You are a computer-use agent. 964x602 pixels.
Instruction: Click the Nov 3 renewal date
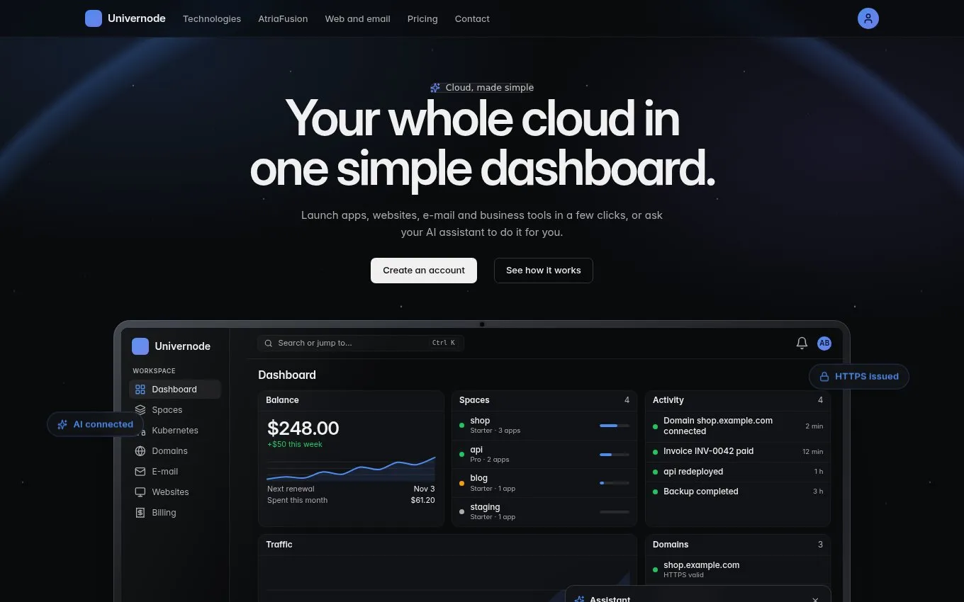pos(425,489)
